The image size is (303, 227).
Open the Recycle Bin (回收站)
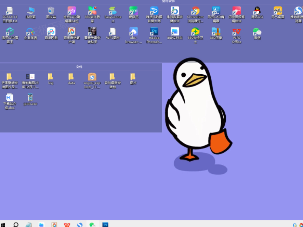pos(51,13)
